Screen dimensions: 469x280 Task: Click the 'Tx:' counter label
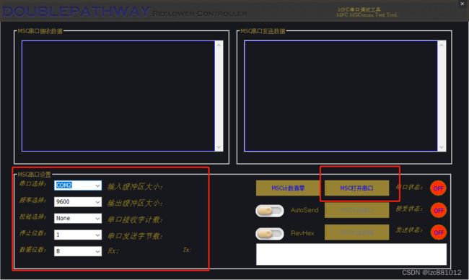pyautogui.click(x=187, y=250)
